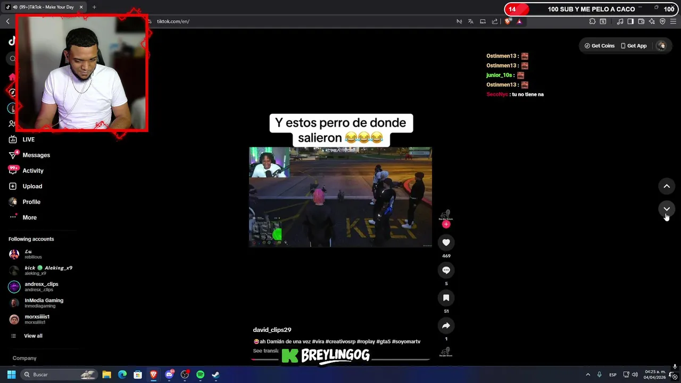Screen dimensions: 681x383
Task: Open Brave Shields lion icon in address bar
Action: click(508, 21)
